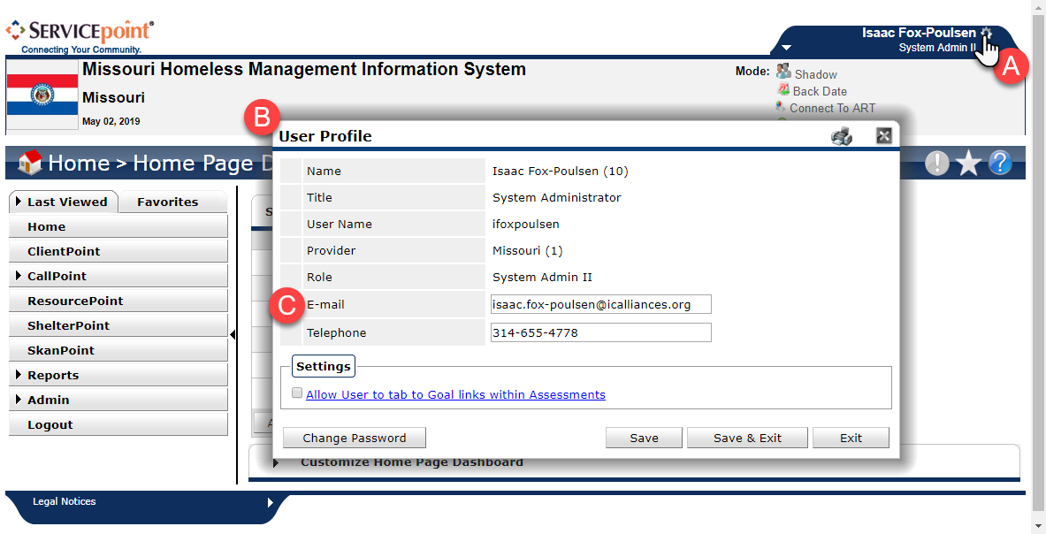This screenshot has width=1046, height=534.
Task: Expand the Legal Notices arrow
Action: coord(271,502)
